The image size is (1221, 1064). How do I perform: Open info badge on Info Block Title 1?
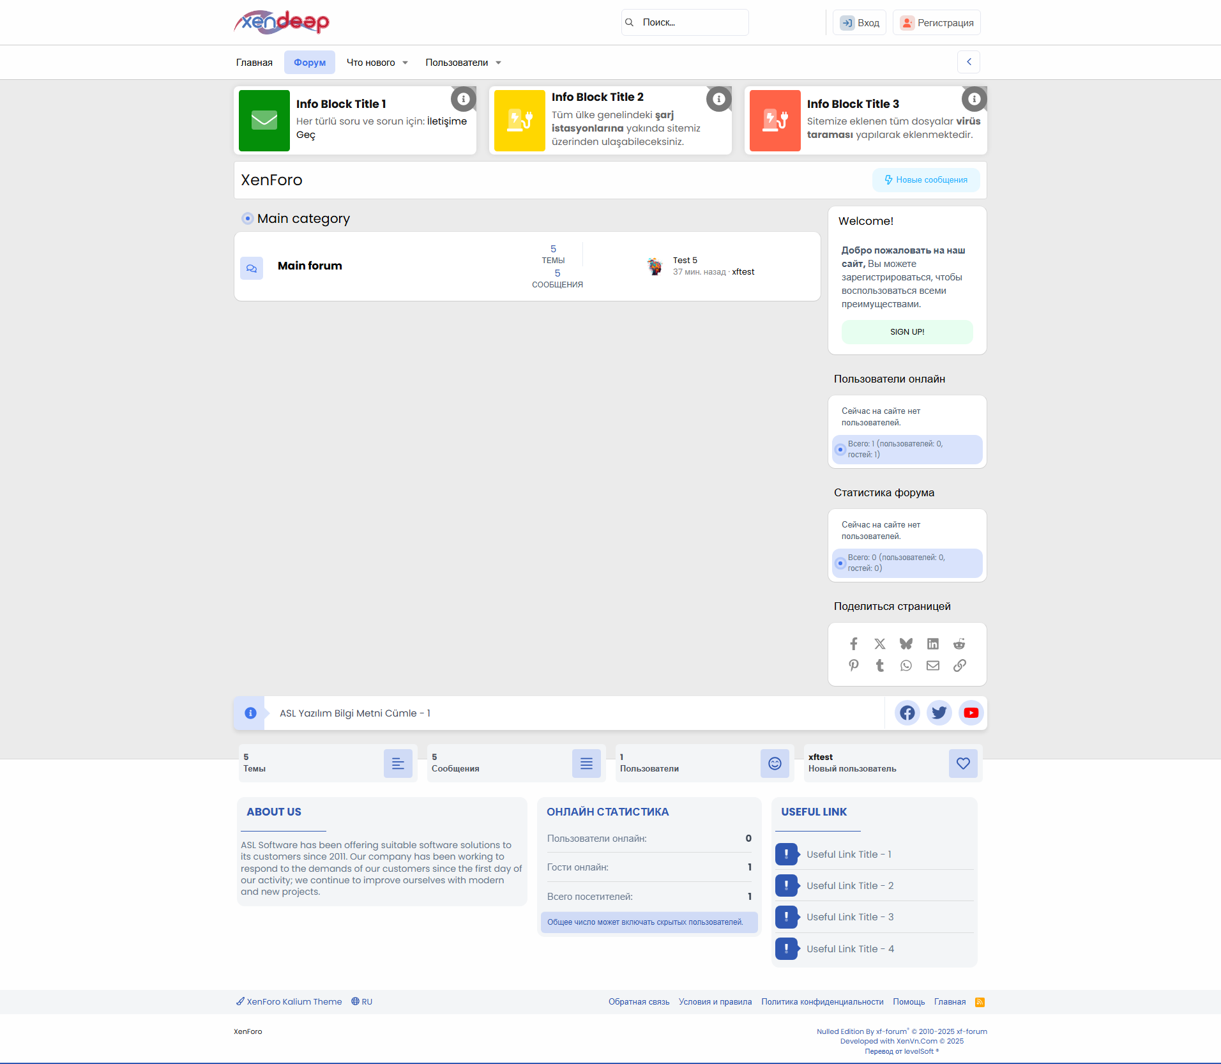point(464,99)
